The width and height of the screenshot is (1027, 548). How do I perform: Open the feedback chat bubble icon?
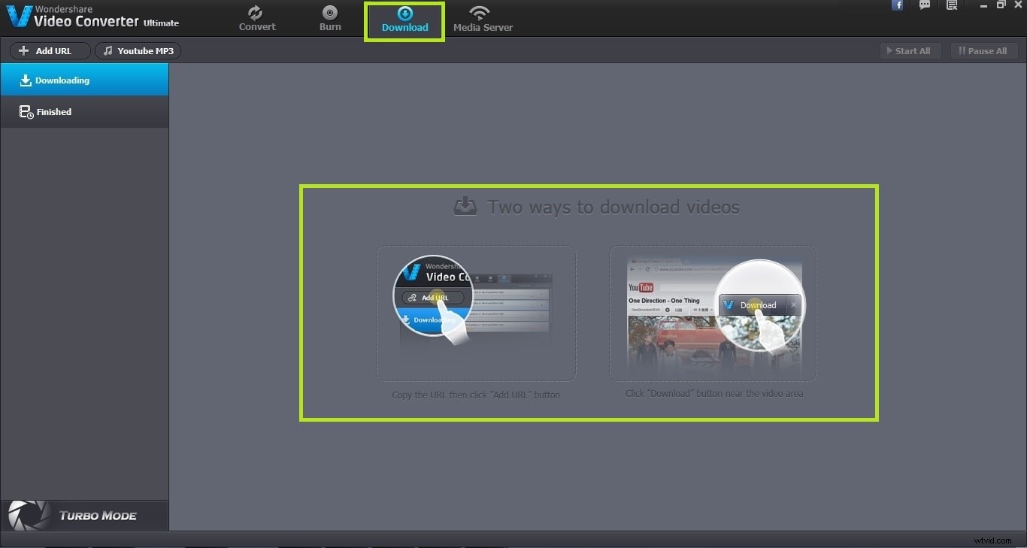pos(925,5)
